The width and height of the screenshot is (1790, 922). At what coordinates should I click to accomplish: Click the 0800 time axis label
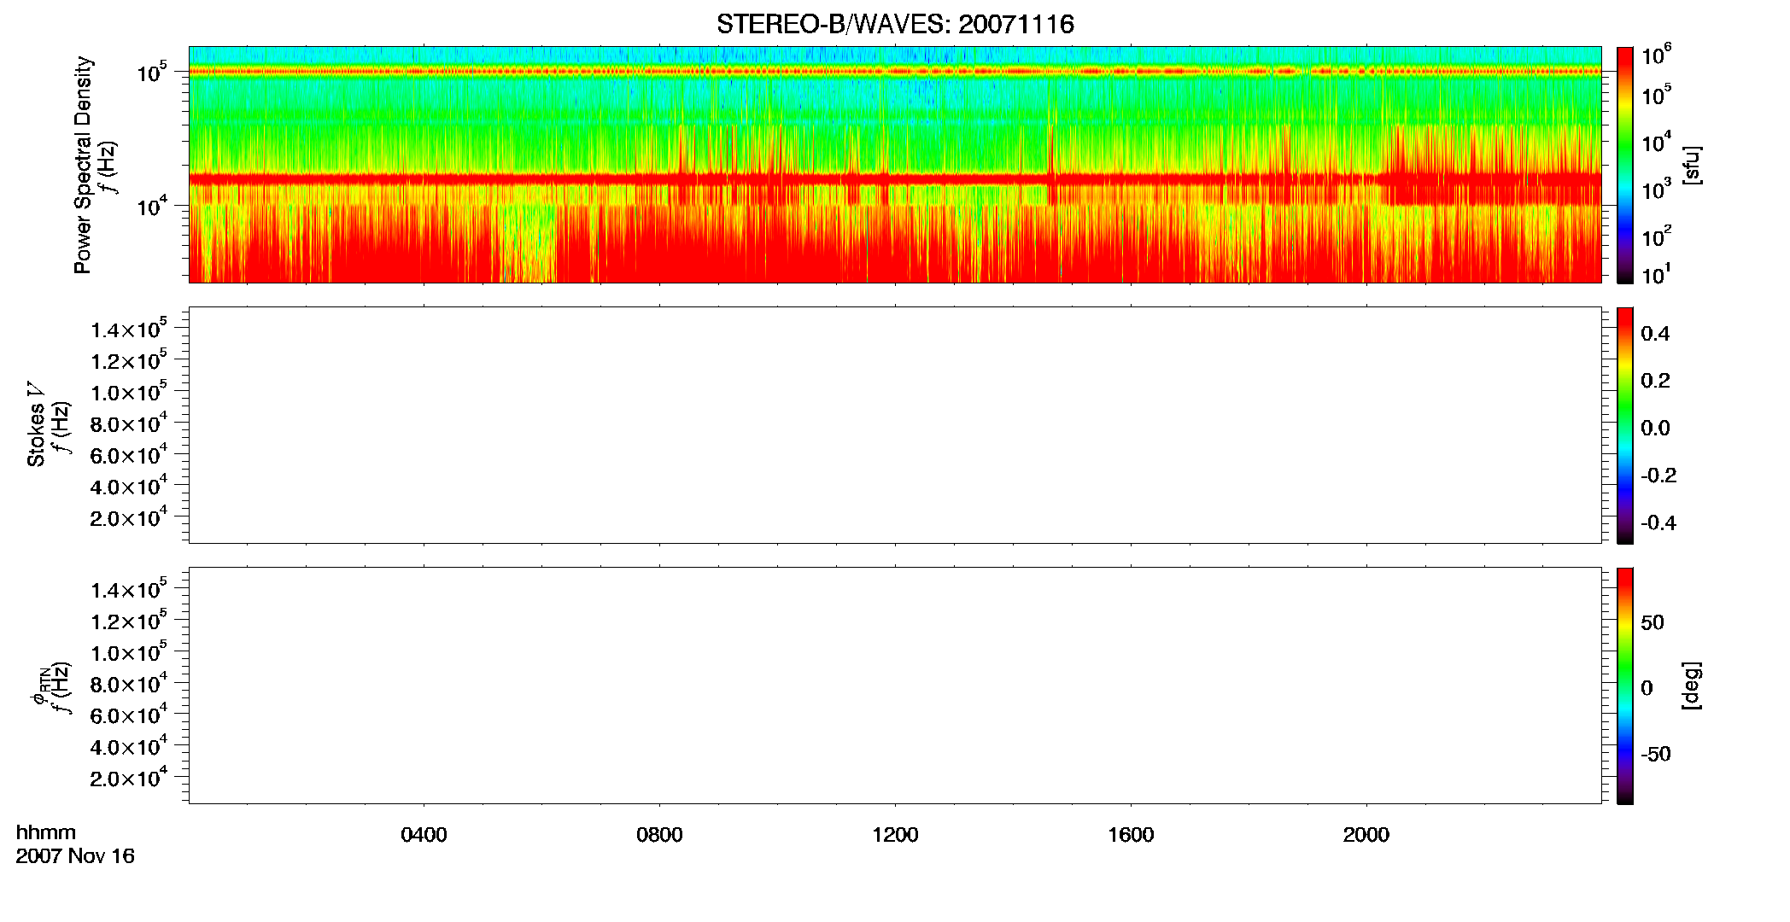[659, 835]
